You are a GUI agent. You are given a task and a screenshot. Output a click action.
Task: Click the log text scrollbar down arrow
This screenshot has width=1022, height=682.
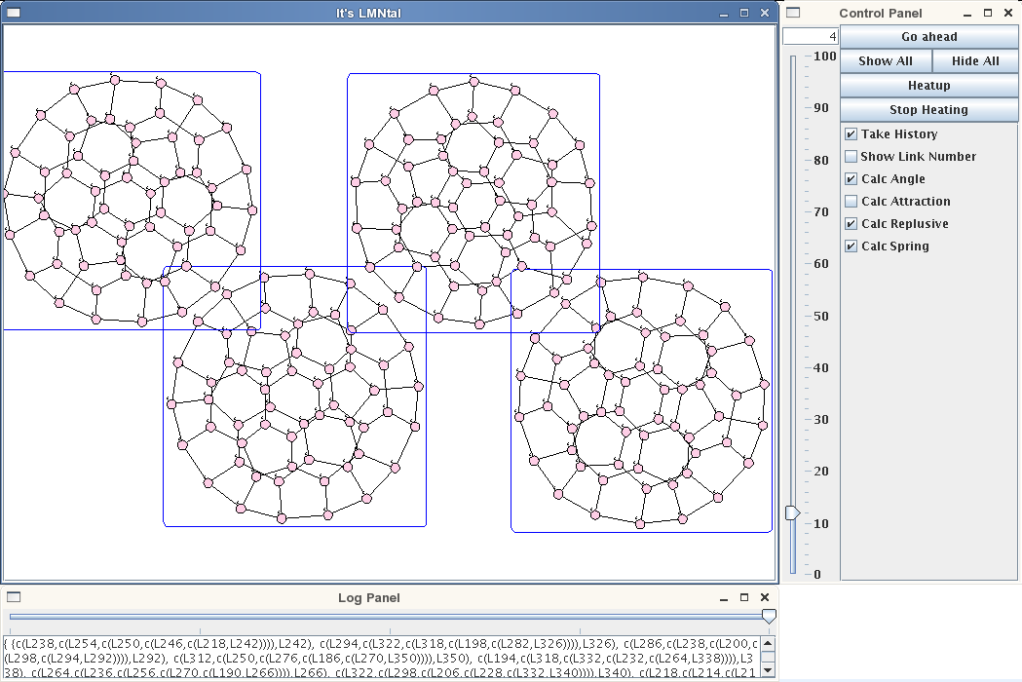pos(769,671)
